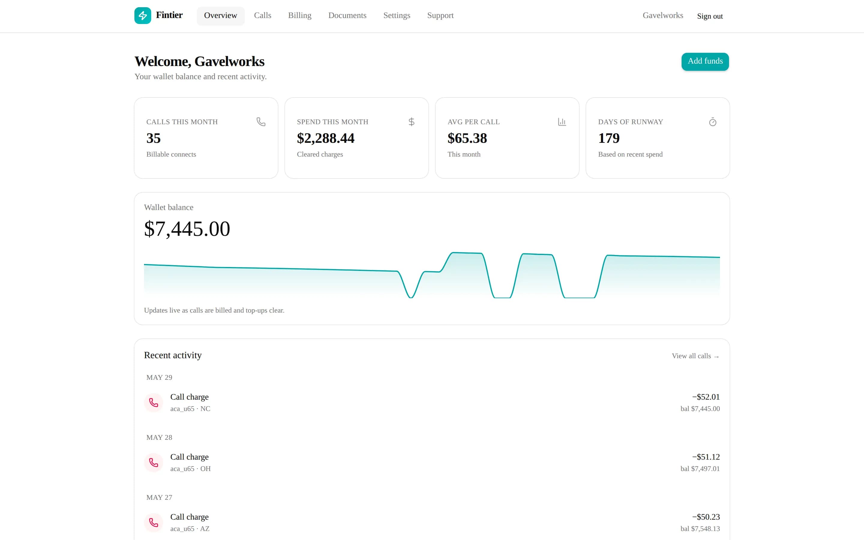Screen dimensions: 864x540
Task: Click the MAY 27 date header
Action: point(159,497)
